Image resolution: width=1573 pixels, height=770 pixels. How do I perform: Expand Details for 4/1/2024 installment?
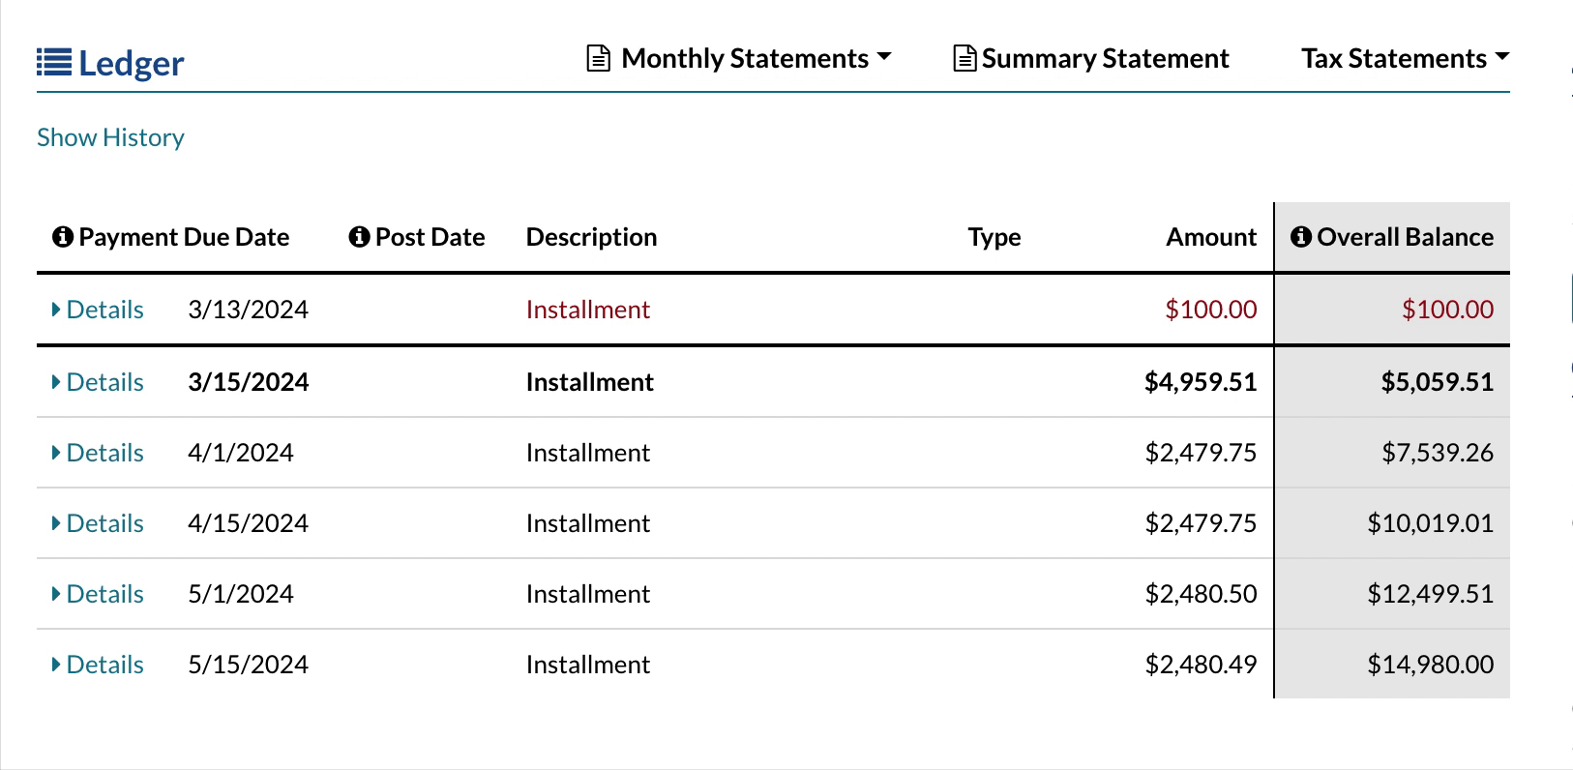(x=98, y=453)
